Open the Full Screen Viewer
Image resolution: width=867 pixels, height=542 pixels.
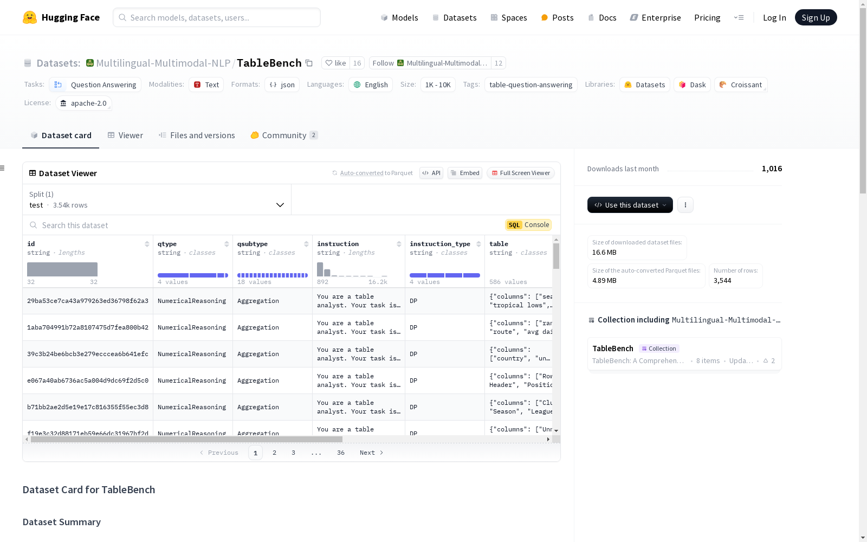pyautogui.click(x=520, y=173)
